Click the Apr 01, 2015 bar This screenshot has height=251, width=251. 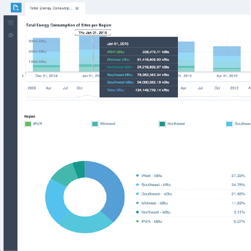tap(227, 59)
